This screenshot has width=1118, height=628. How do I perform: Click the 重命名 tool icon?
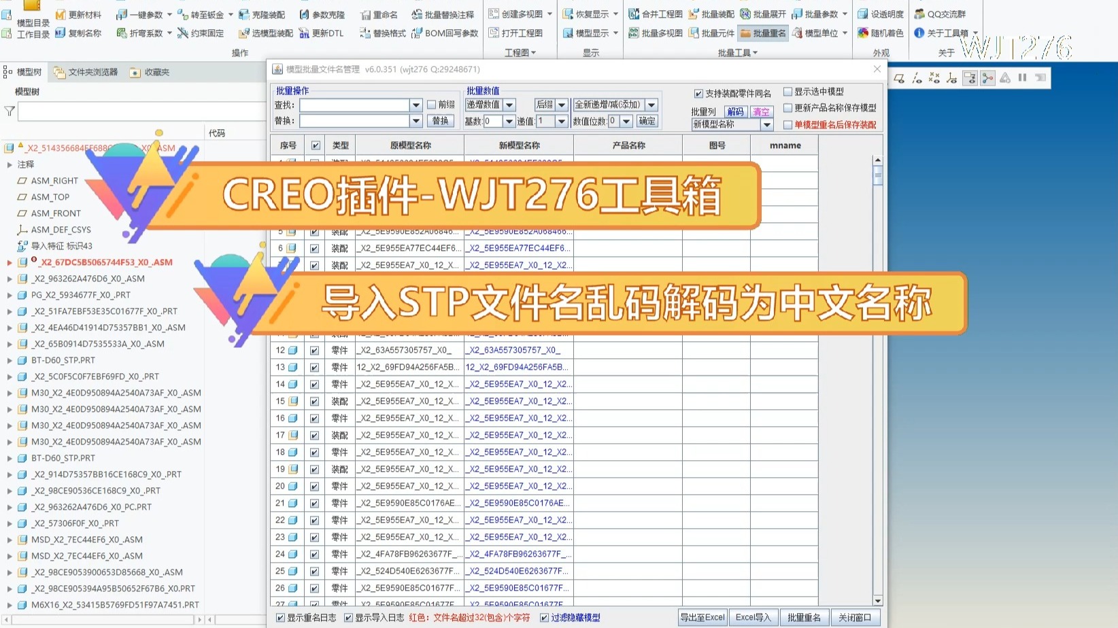378,13
